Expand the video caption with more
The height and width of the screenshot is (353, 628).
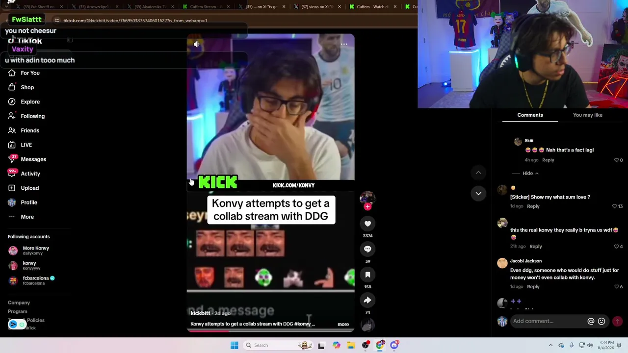343,325
